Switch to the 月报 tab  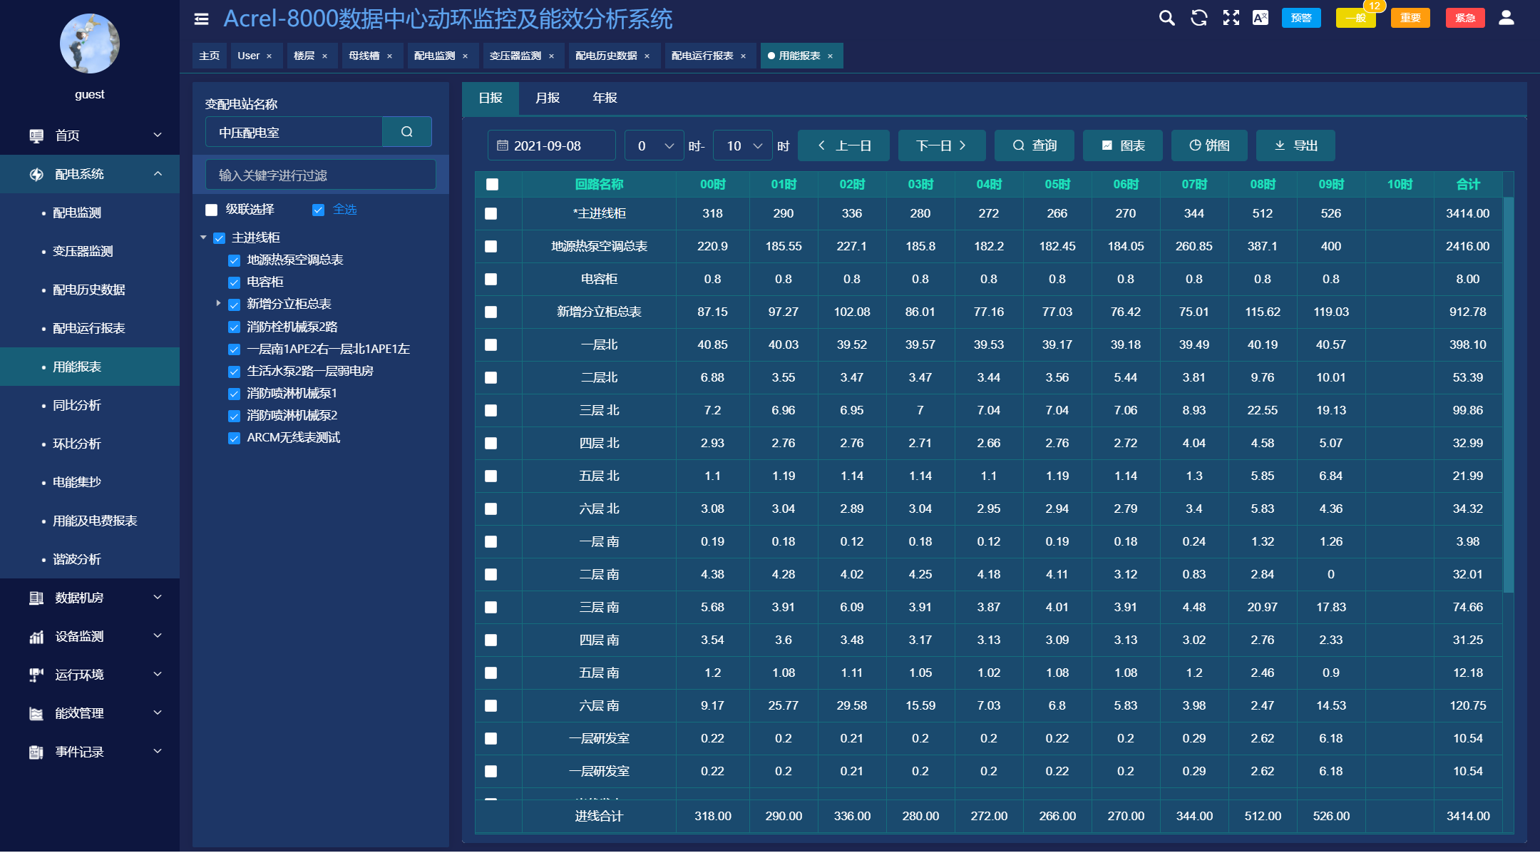pos(548,98)
